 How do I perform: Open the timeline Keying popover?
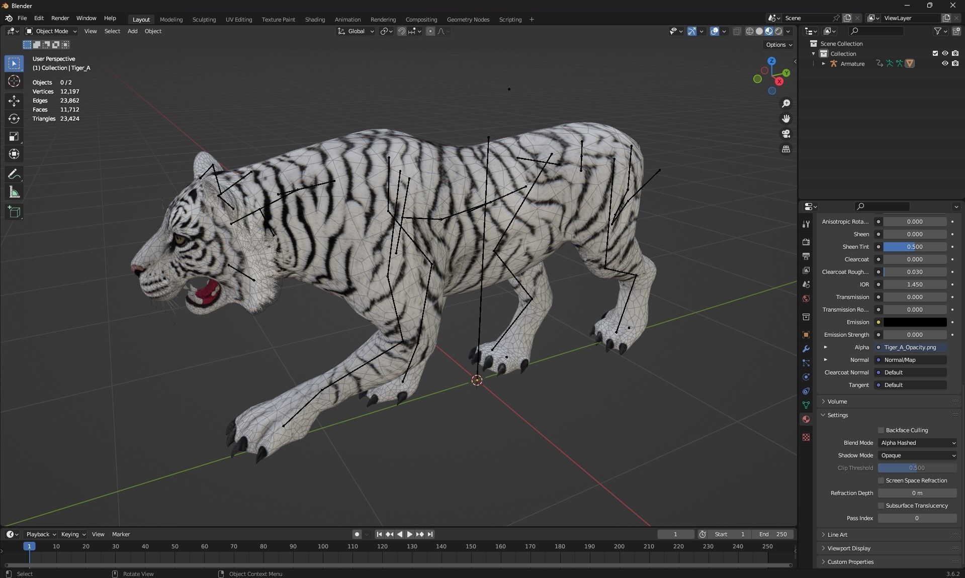[73, 534]
